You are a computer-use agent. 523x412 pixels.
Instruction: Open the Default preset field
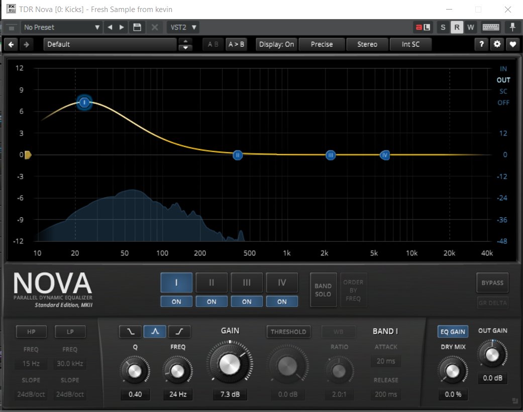[110, 44]
